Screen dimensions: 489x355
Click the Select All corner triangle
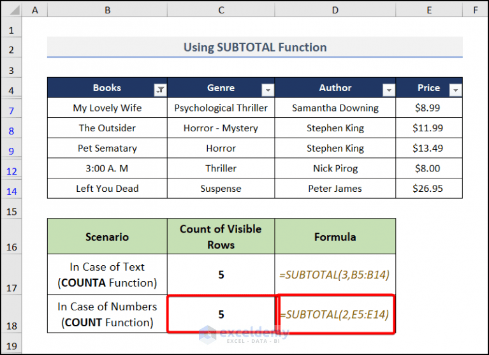click(x=14, y=11)
